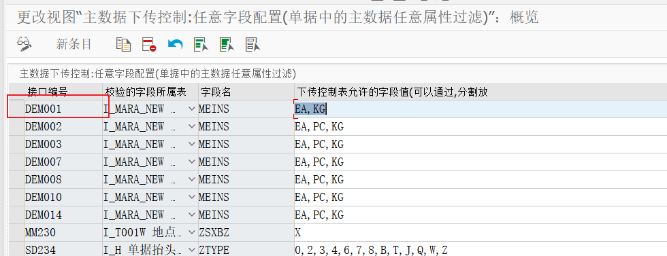Click the EA, PC, KG value field of DEM007
The width and height of the screenshot is (667, 256).
481,162
